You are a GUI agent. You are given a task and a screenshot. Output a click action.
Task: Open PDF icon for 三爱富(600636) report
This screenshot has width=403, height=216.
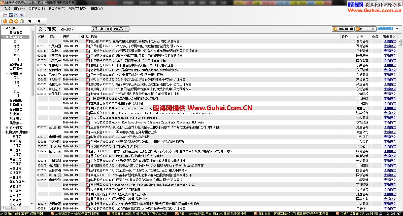point(88,127)
